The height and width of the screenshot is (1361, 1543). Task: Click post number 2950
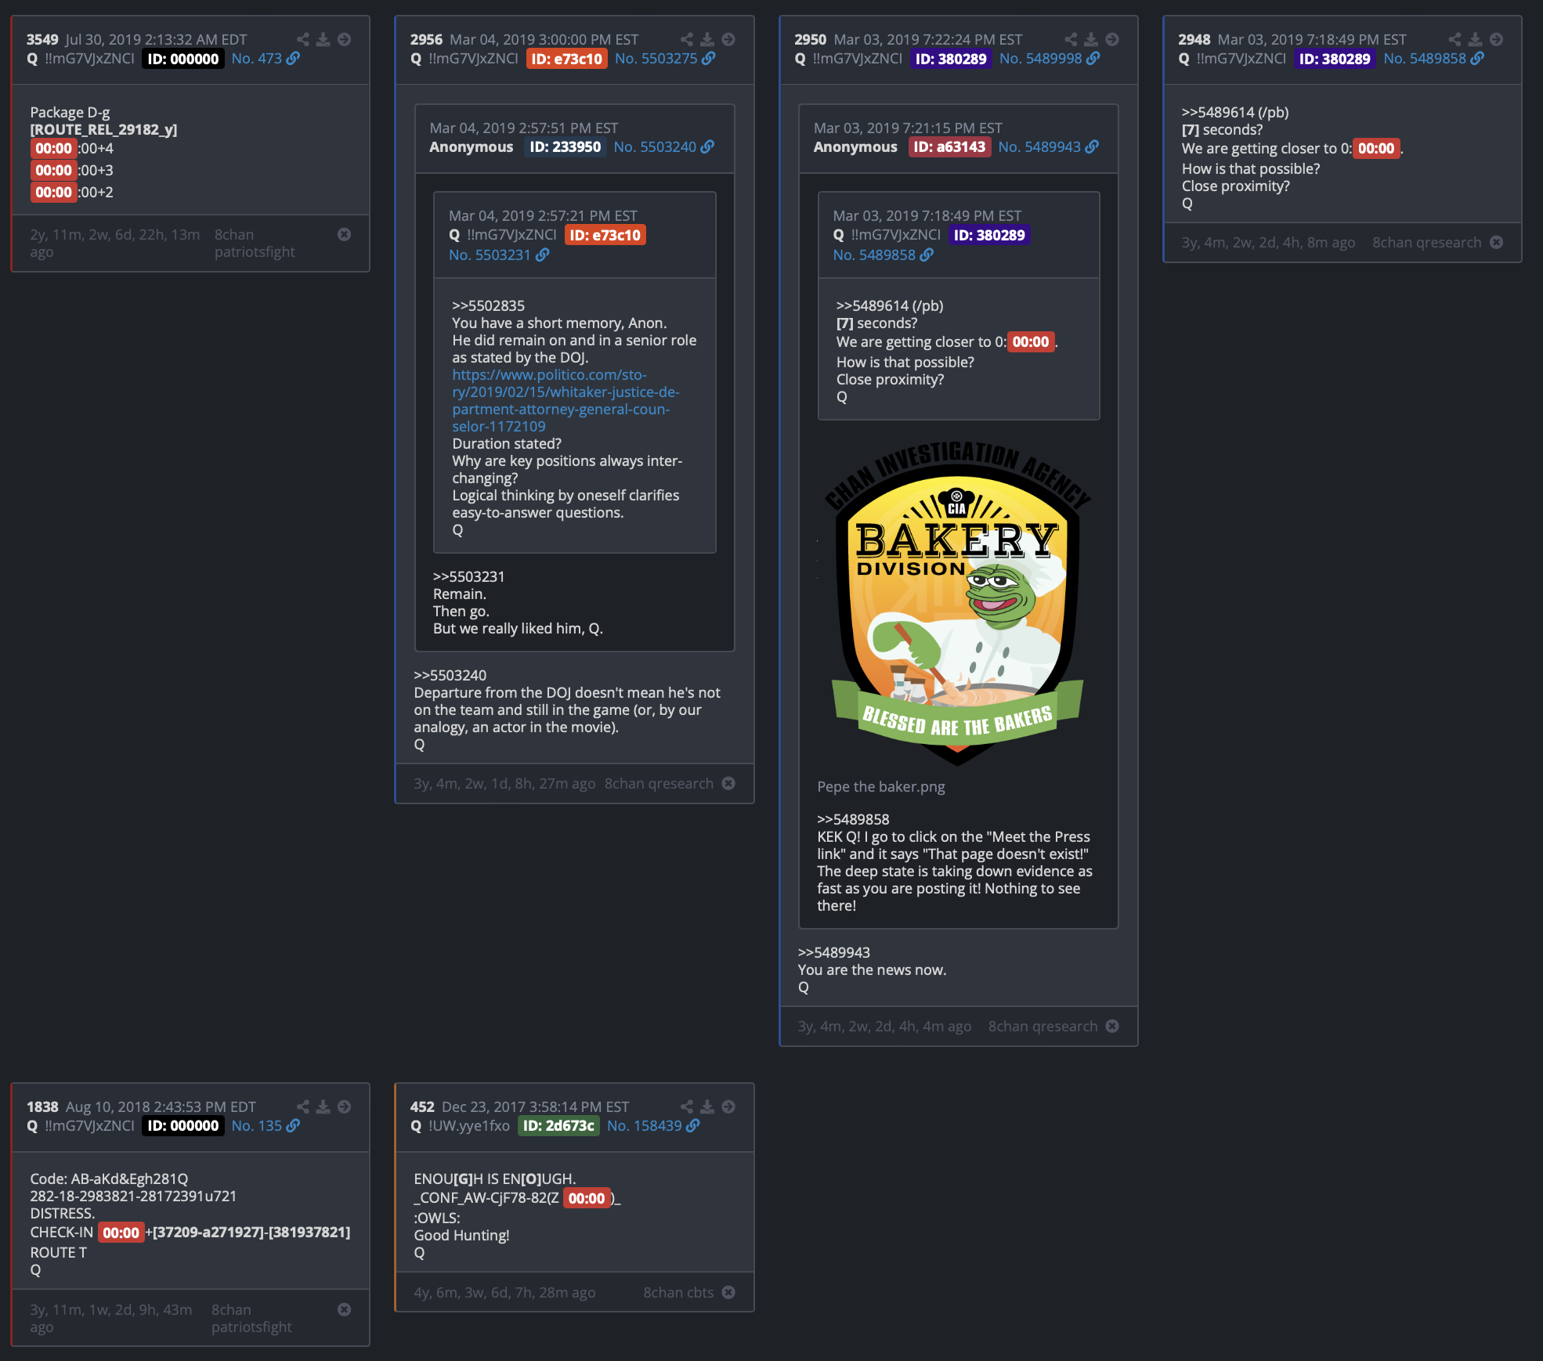pos(810,39)
